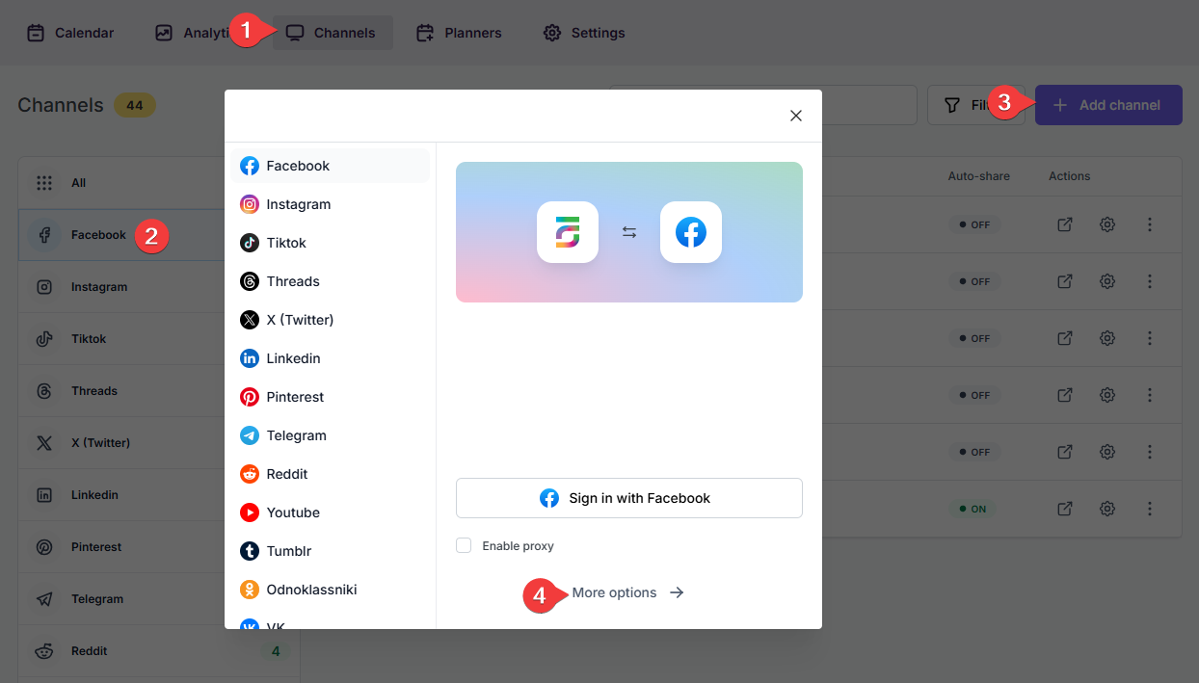The height and width of the screenshot is (683, 1199).
Task: Toggle auto-share in the fourth row
Action: click(973, 395)
